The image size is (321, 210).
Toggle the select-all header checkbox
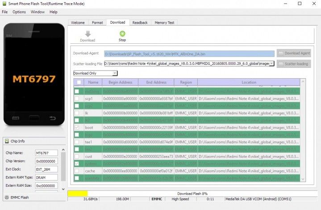point(79,82)
